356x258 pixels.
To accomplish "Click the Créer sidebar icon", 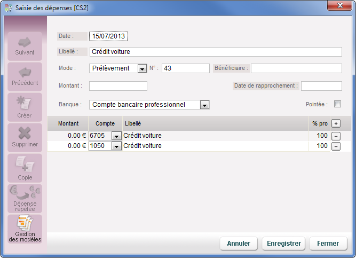I will [25, 104].
